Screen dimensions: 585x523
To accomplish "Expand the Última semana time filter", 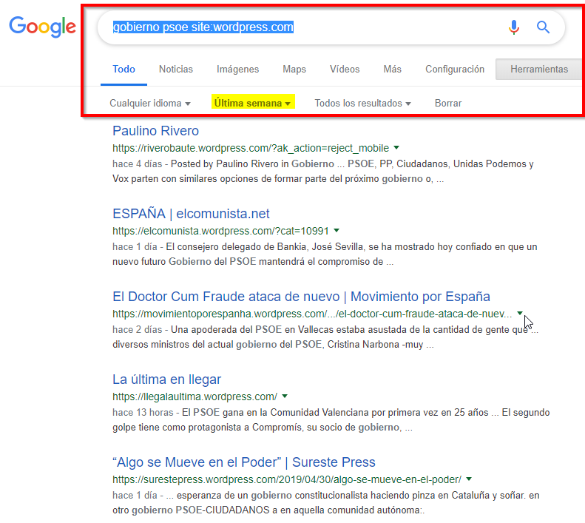I will coord(253,103).
